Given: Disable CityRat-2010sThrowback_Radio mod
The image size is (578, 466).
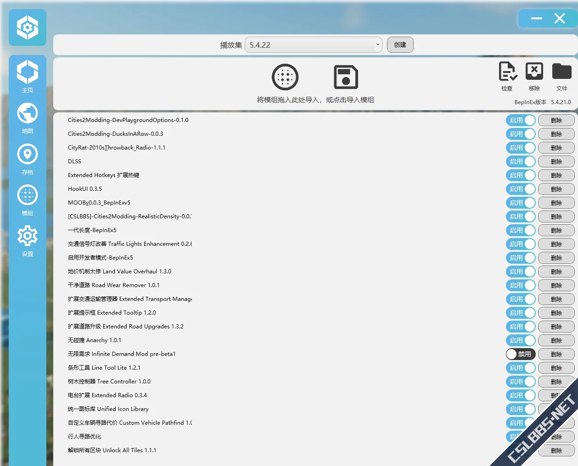Looking at the screenshot, I should point(521,148).
